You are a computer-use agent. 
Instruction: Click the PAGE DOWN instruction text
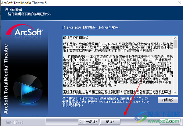point(91,28)
